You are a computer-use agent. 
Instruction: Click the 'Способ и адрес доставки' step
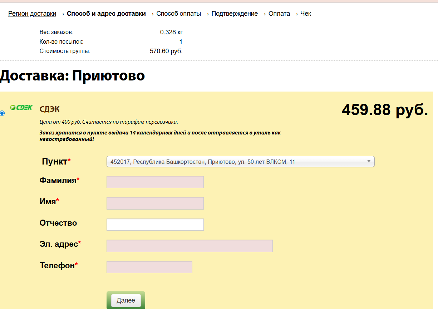pos(106,14)
